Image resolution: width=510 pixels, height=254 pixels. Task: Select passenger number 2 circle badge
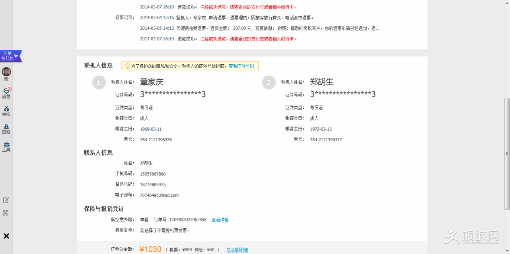(269, 83)
